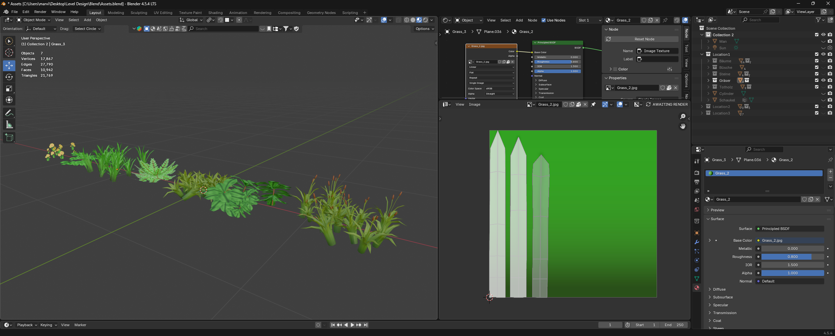Open the Render menu
The image size is (835, 336).
pyautogui.click(x=40, y=12)
